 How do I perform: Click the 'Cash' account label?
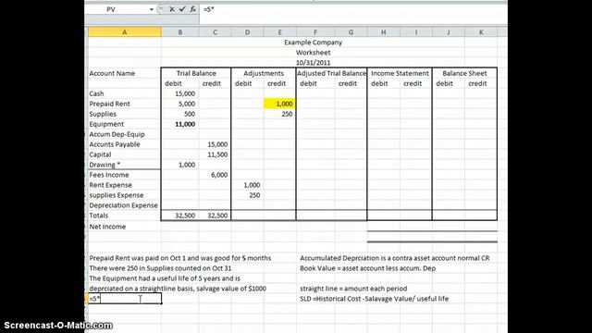coord(96,93)
